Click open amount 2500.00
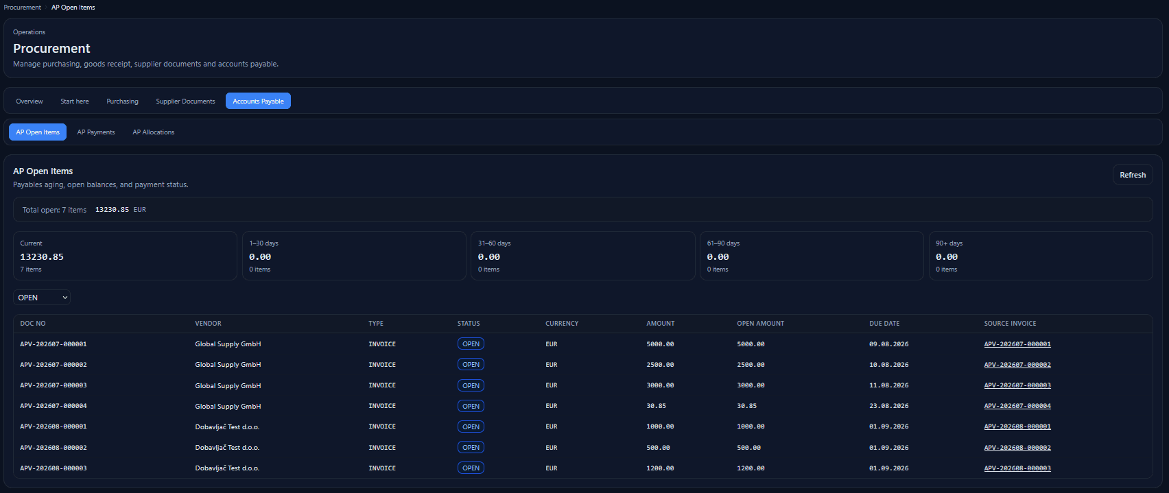 [x=751, y=365]
